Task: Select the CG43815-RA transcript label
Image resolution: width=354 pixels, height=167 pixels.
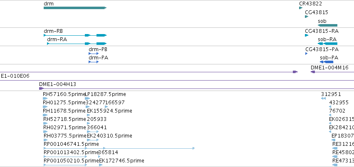Action: tap(322, 31)
